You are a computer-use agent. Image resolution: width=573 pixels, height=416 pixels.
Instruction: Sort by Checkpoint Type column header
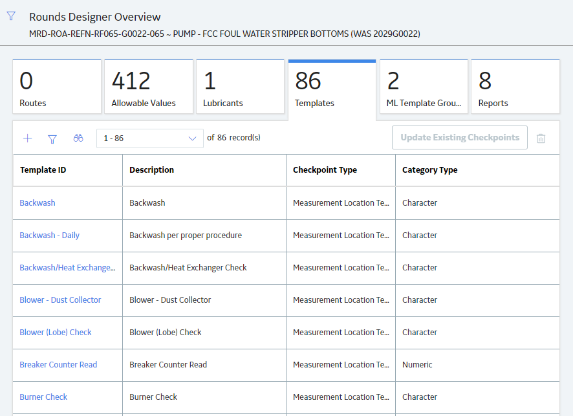341,170
